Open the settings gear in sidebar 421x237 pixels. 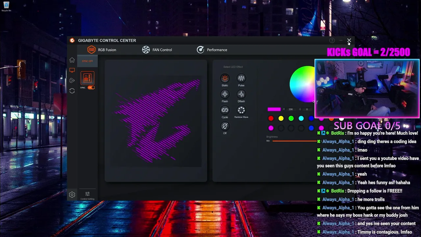[x=72, y=195]
